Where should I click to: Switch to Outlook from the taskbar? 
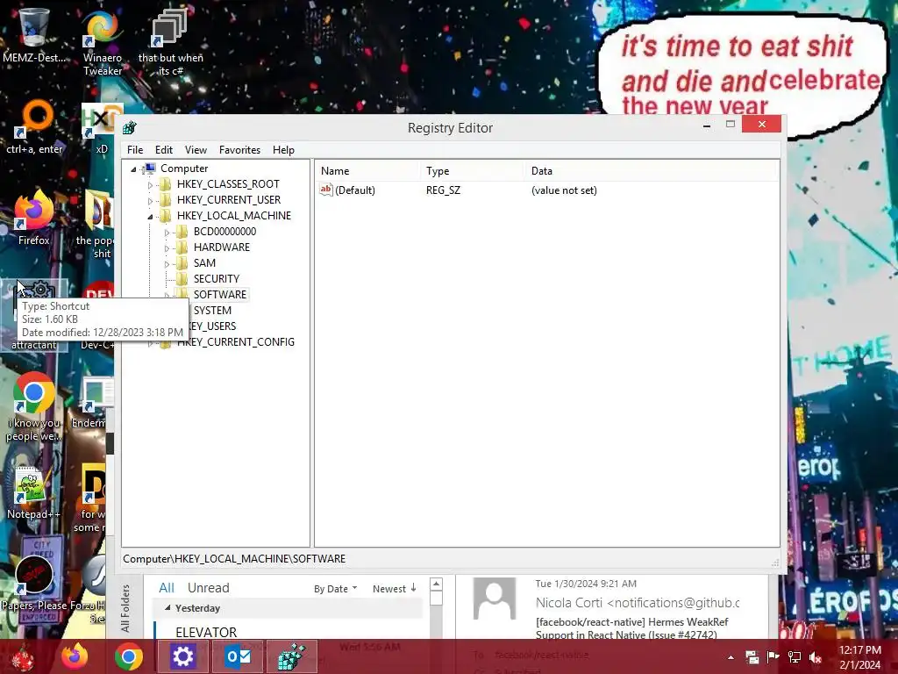point(238,656)
